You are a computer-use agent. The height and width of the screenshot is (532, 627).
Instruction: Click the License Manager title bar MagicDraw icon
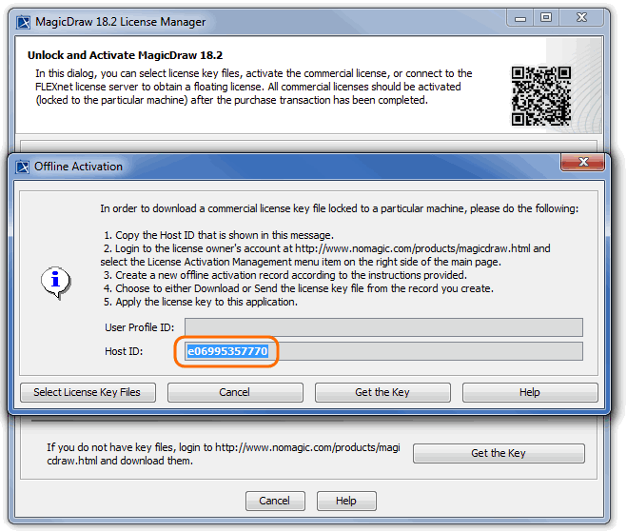[x=23, y=22]
